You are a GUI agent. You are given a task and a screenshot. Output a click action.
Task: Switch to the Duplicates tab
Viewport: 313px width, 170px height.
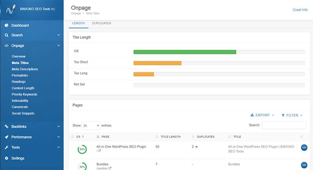tap(101, 23)
